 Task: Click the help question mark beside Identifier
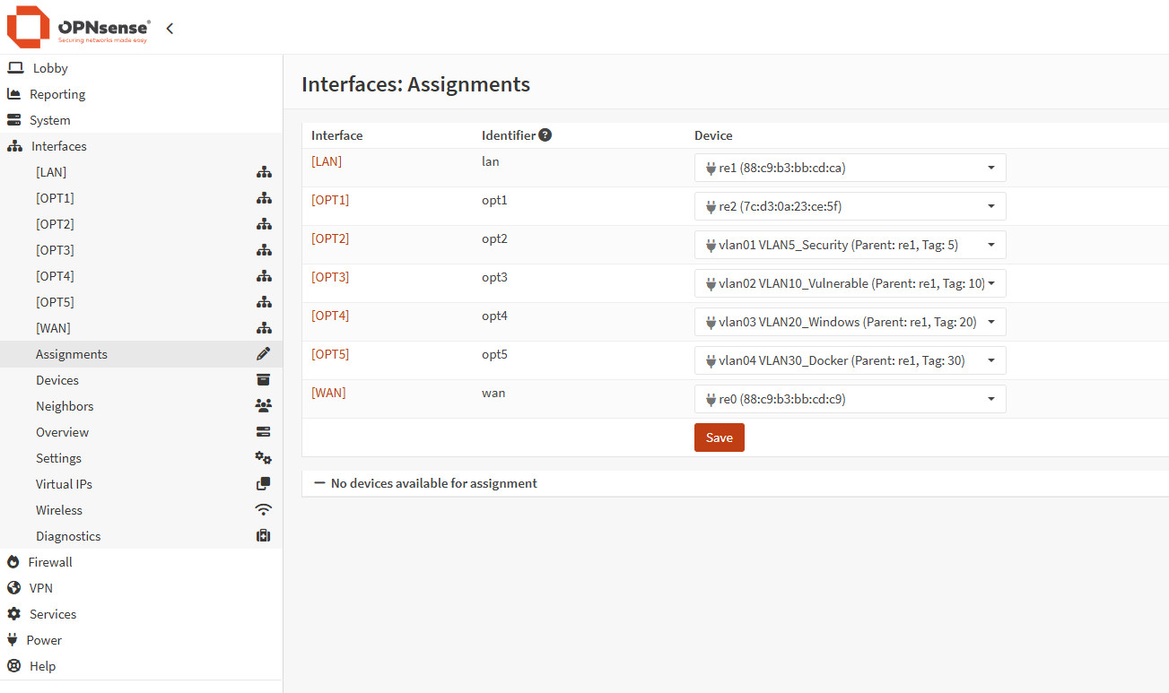[545, 134]
